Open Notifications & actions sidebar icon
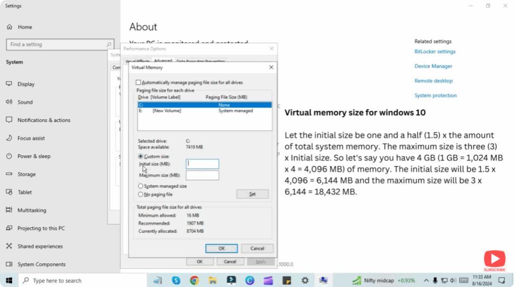This screenshot has width=516, height=287. 9,120
